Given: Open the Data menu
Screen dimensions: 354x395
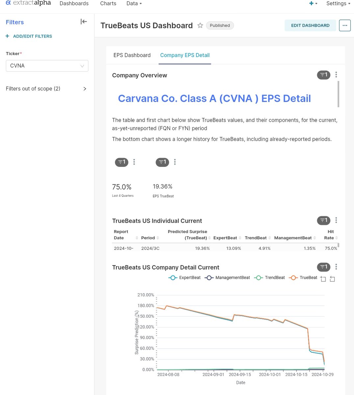Looking at the screenshot, I should point(134,3).
